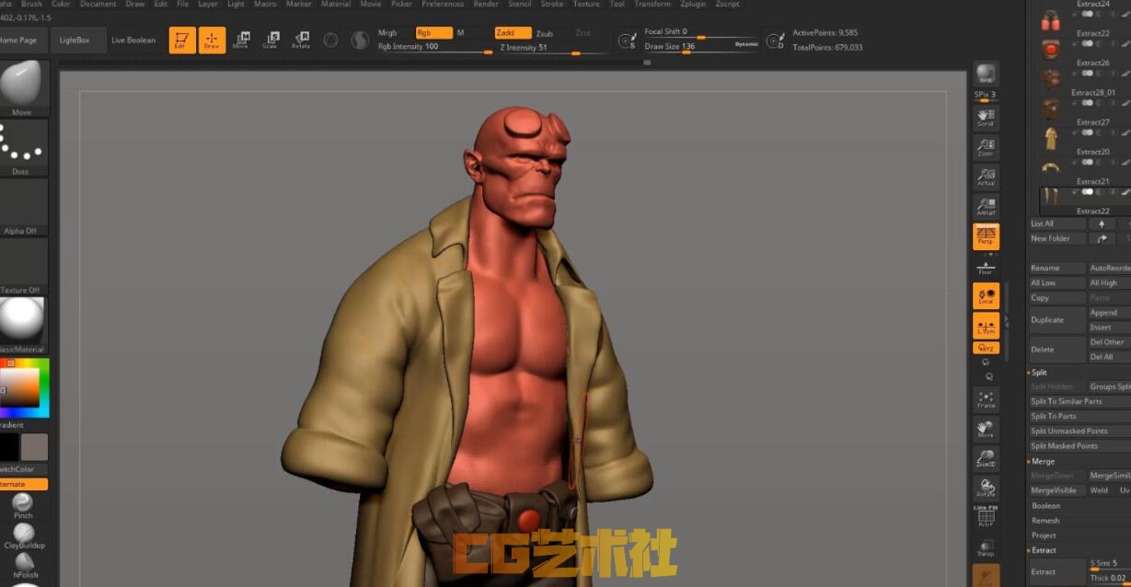This screenshot has height=587, width=1131.
Task: Toggle Local transformations button
Action: point(986,296)
